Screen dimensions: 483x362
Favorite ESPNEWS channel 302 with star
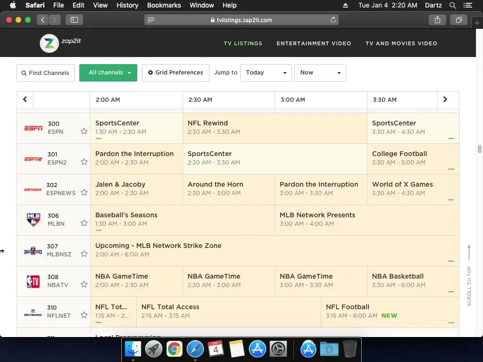pyautogui.click(x=84, y=192)
